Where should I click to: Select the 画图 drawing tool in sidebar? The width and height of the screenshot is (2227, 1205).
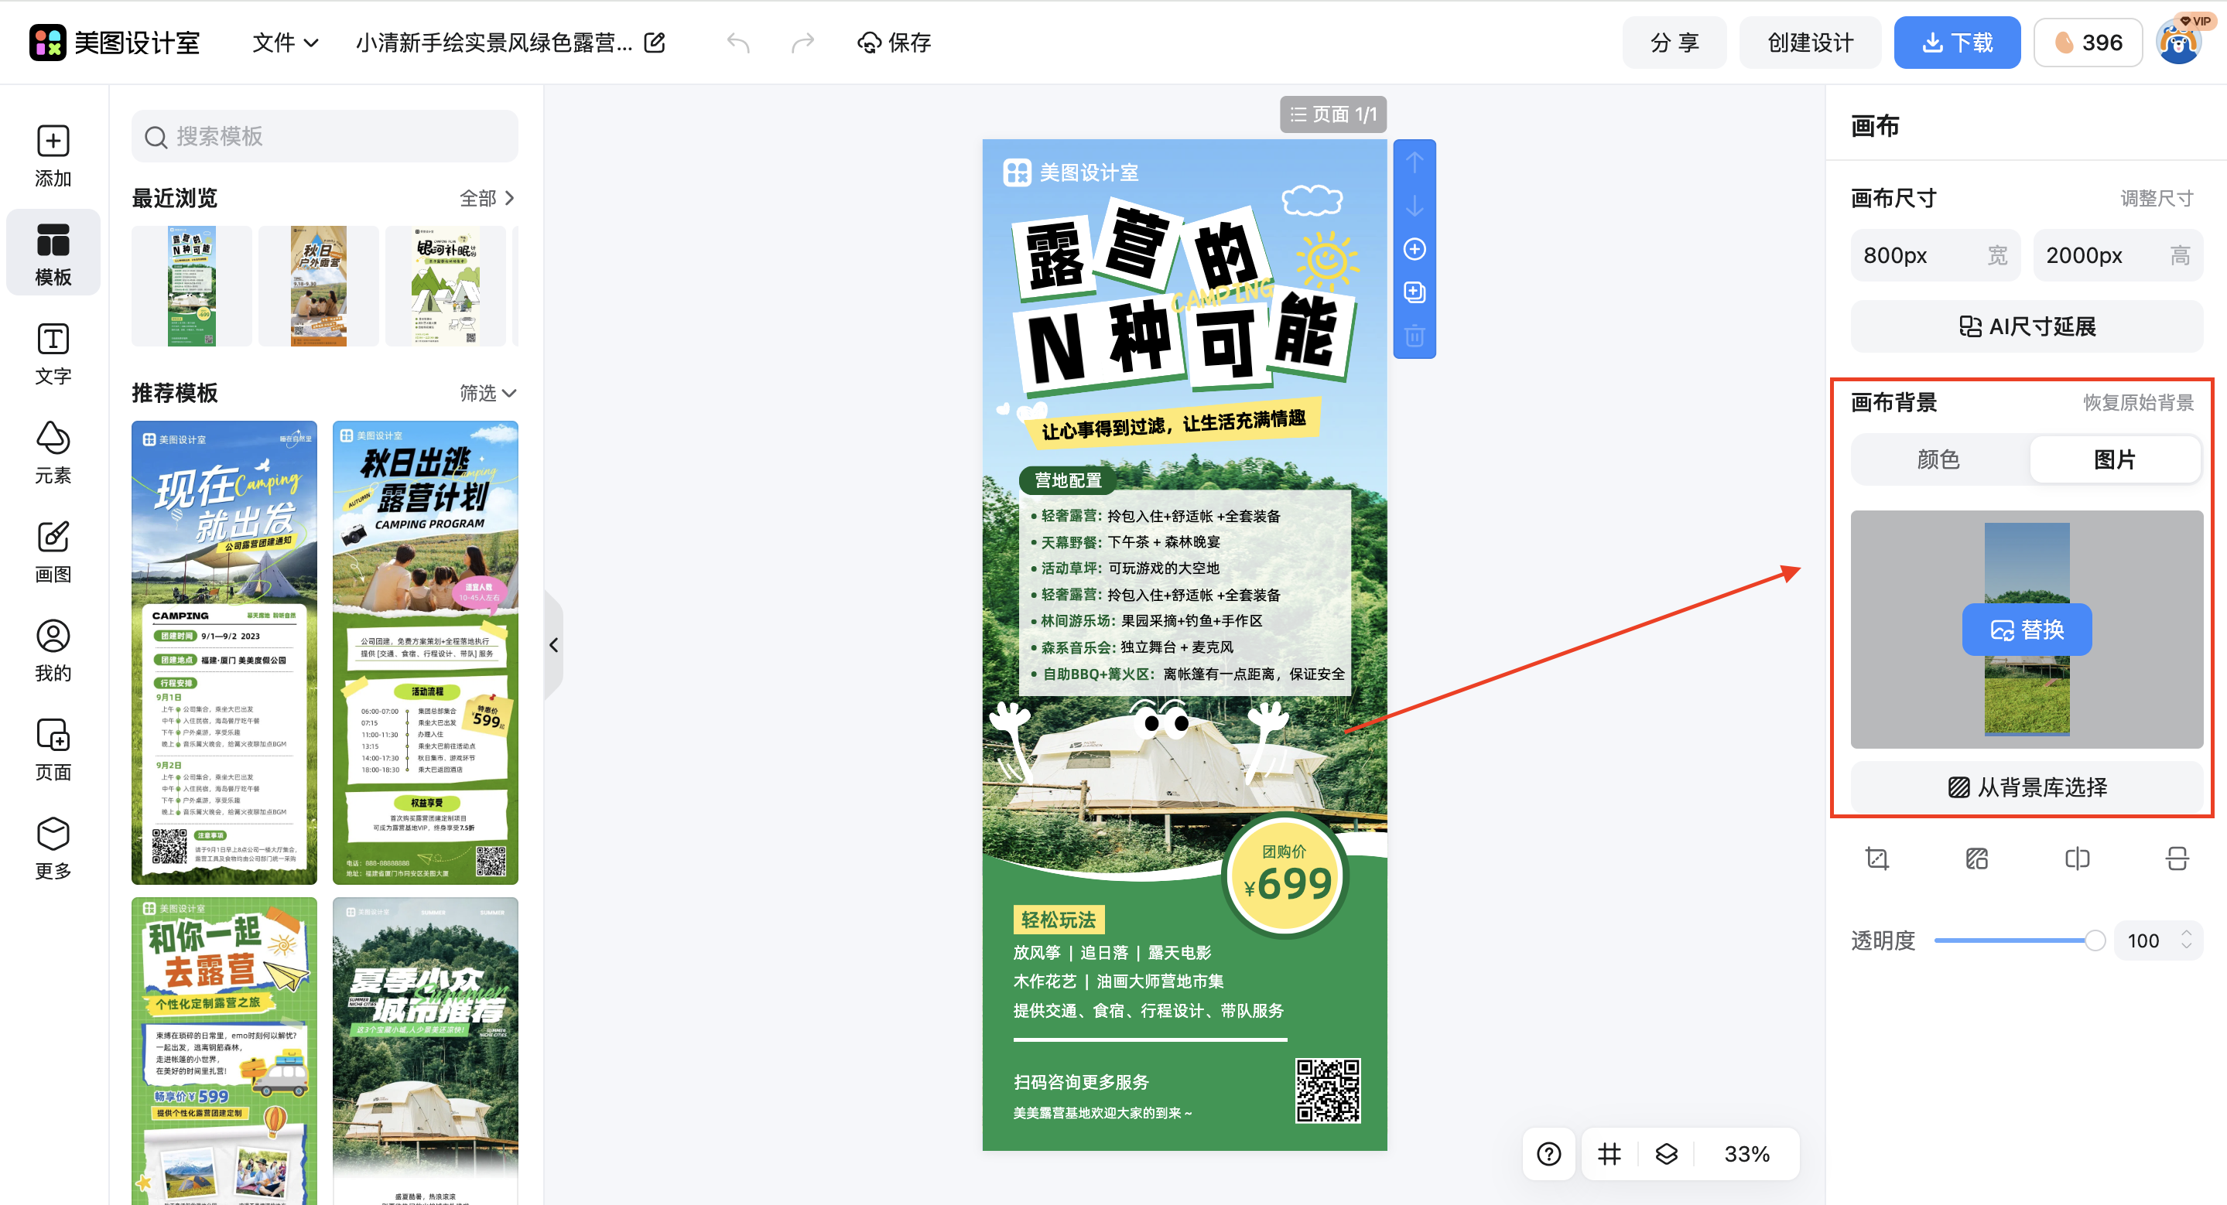point(53,550)
